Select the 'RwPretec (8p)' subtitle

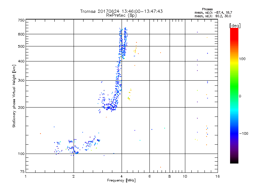121,15
